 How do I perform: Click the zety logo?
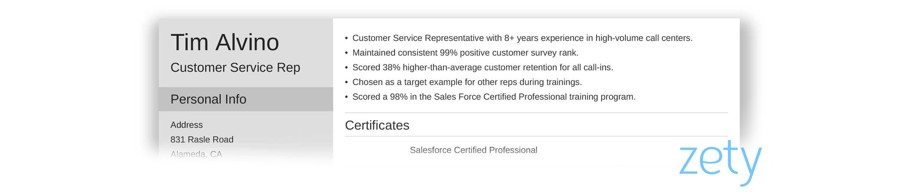(720, 163)
